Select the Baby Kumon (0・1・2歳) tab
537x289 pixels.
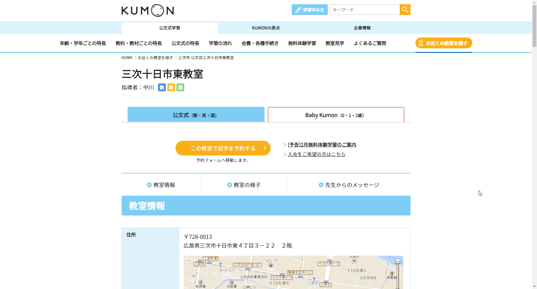pyautogui.click(x=336, y=115)
